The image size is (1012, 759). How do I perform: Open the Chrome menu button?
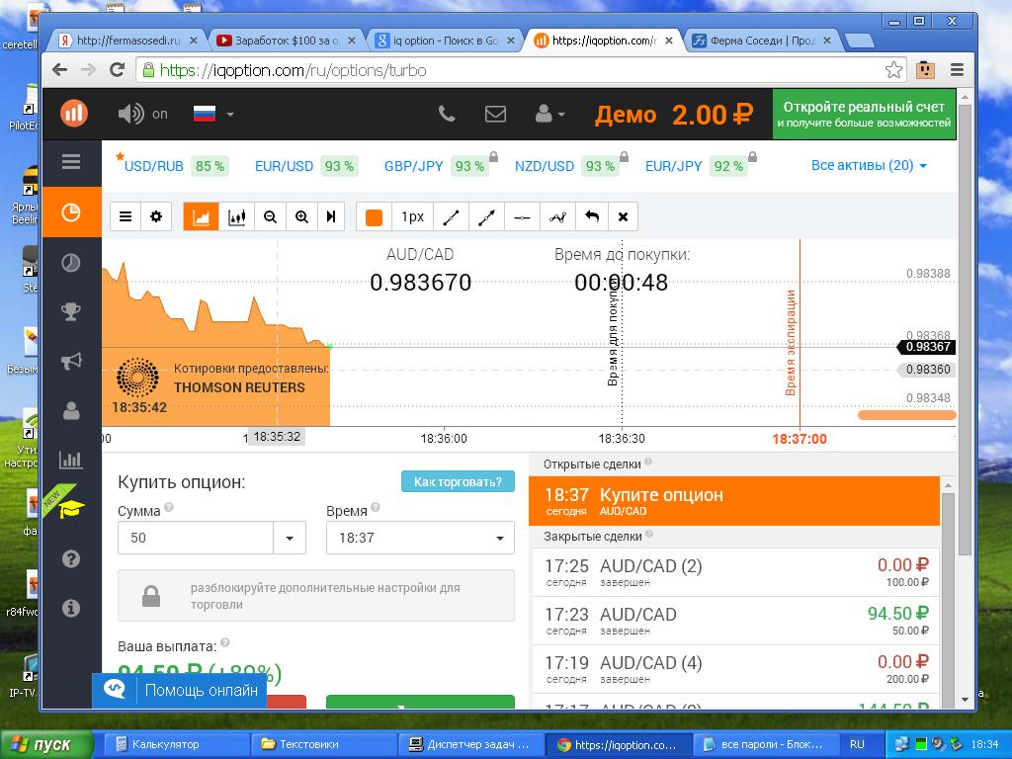click(957, 70)
